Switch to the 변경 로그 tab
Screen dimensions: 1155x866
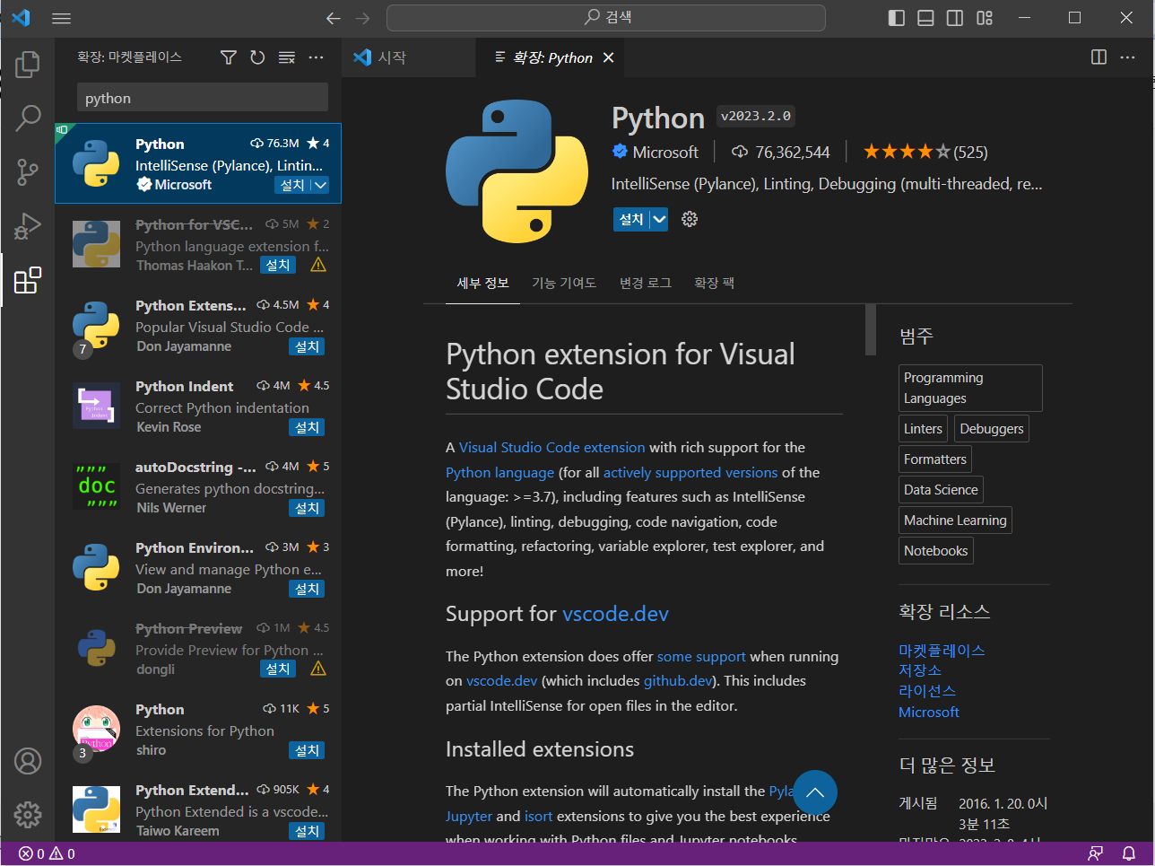point(645,282)
